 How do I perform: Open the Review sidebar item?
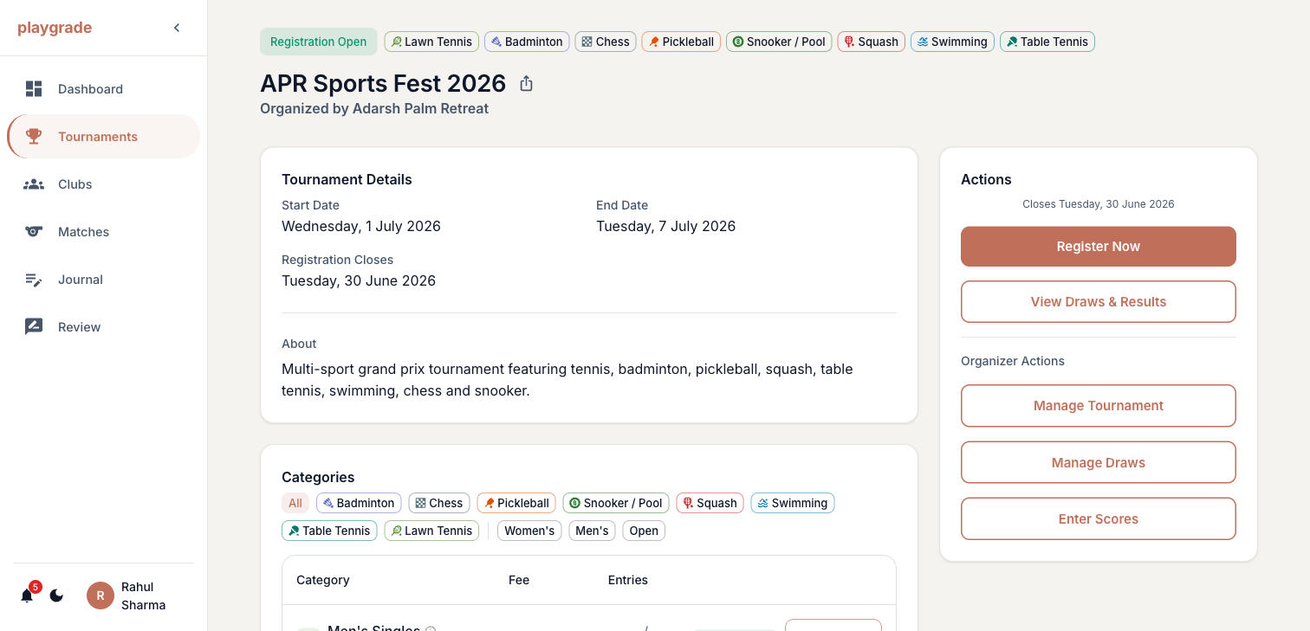point(103,326)
